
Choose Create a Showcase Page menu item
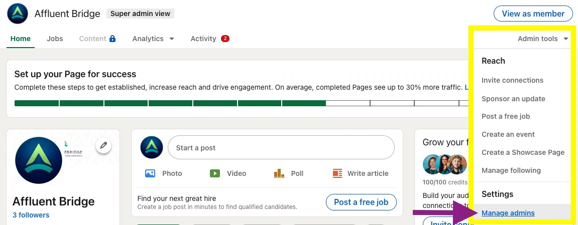coord(523,152)
